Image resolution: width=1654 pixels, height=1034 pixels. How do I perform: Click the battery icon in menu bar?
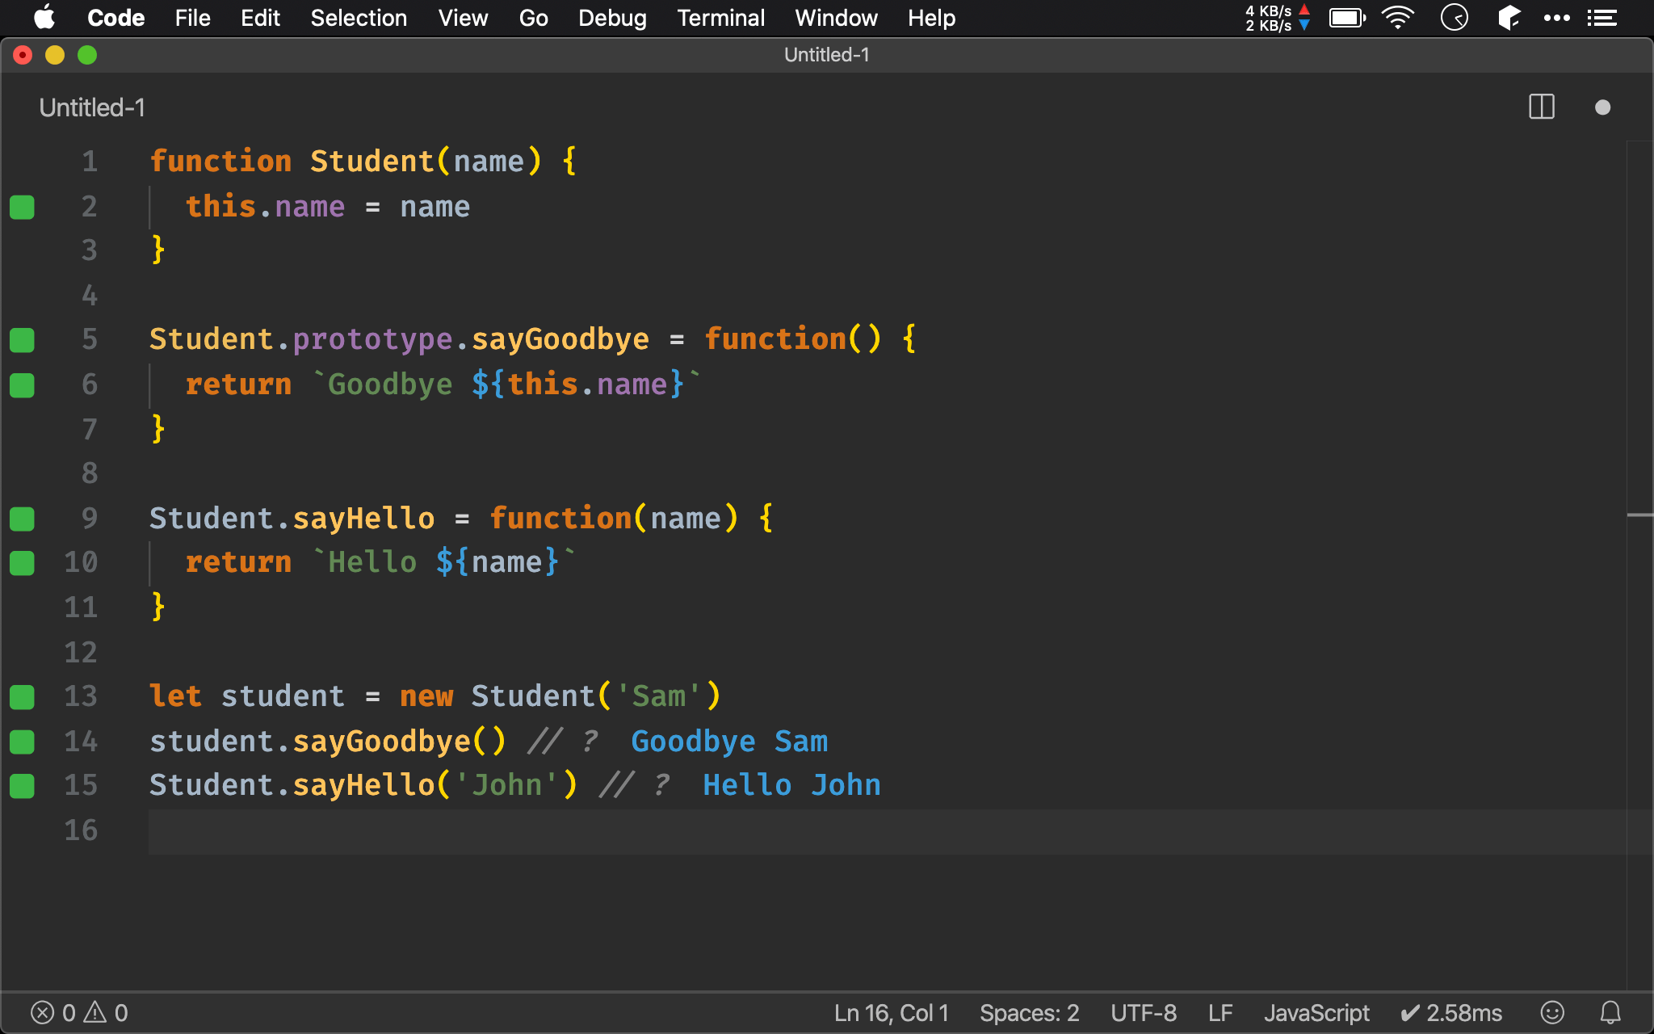(1346, 18)
